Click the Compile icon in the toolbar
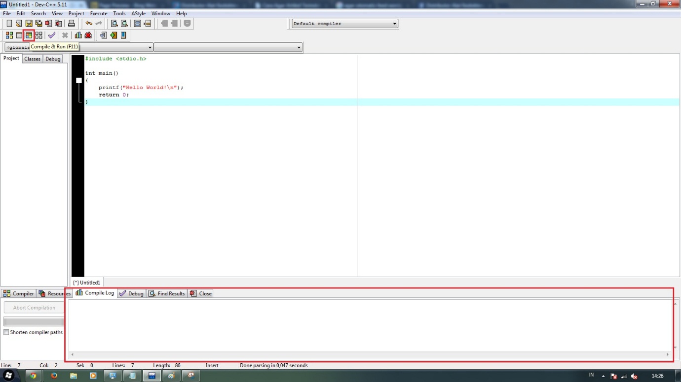The width and height of the screenshot is (681, 382). coord(9,35)
